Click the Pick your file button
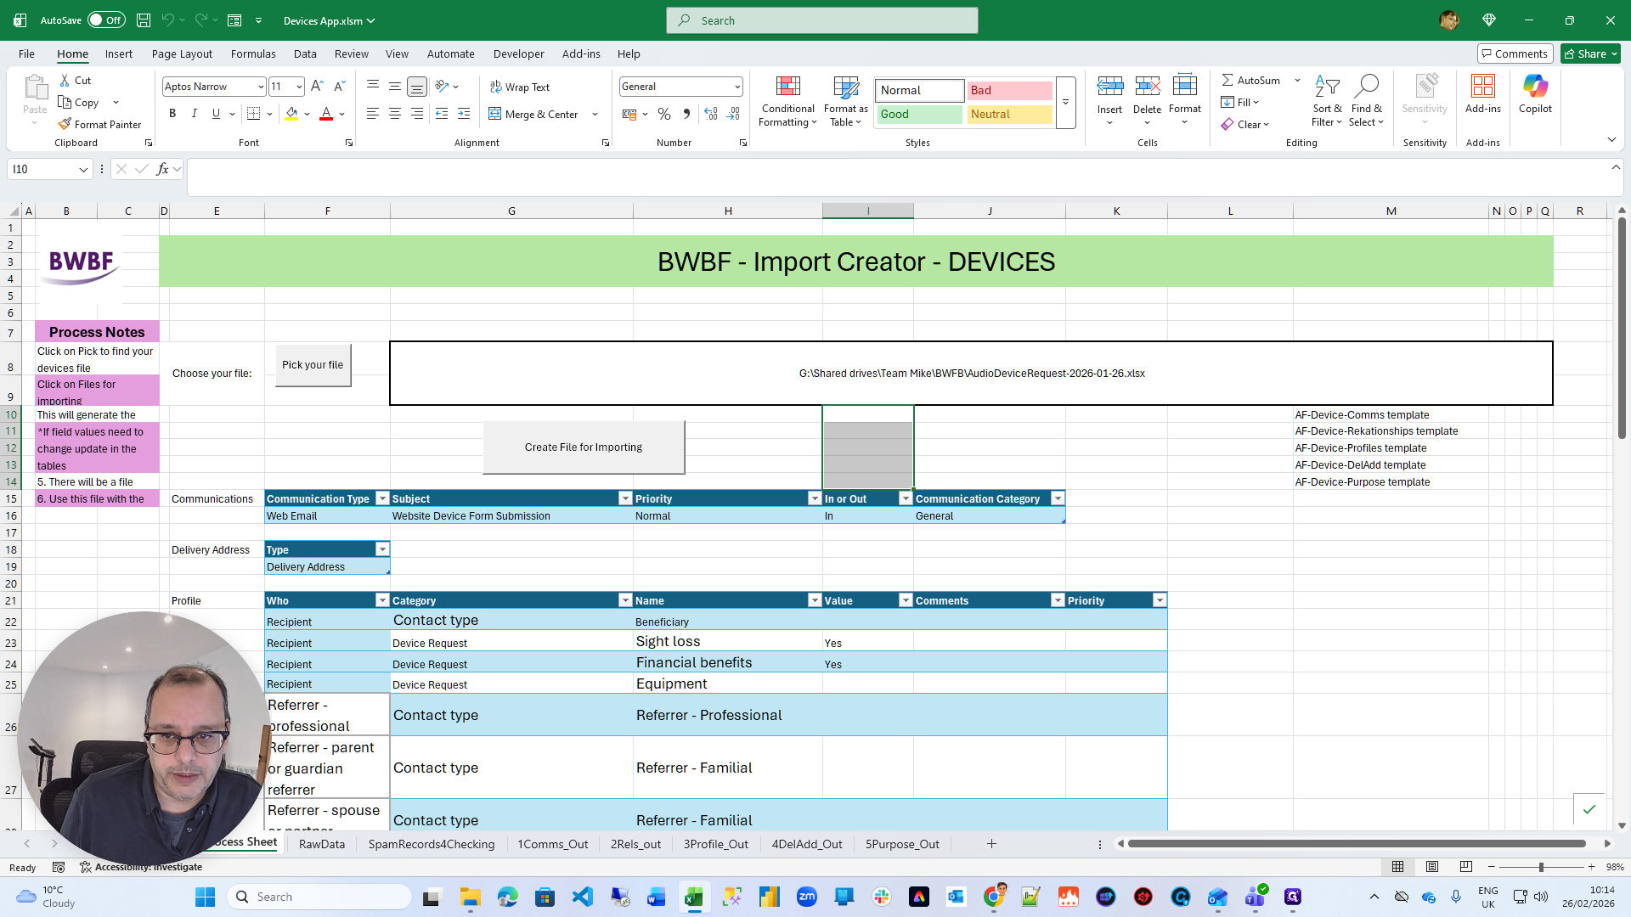 click(313, 365)
